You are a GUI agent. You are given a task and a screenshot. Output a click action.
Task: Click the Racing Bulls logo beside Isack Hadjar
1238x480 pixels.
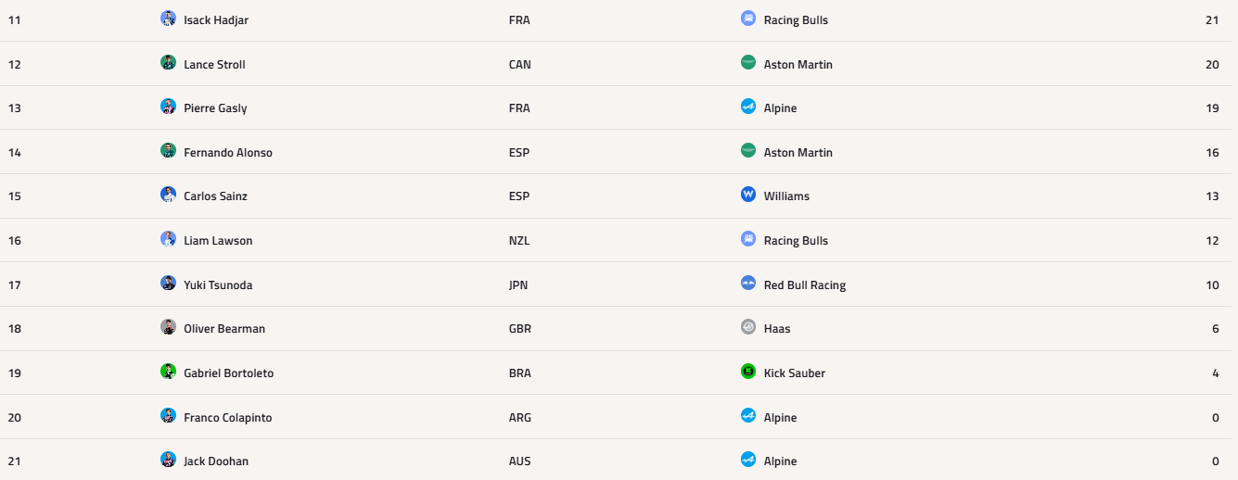(748, 19)
